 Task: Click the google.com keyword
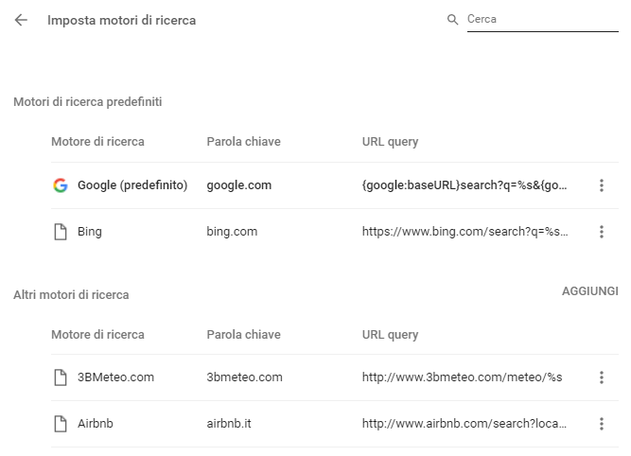(x=239, y=185)
